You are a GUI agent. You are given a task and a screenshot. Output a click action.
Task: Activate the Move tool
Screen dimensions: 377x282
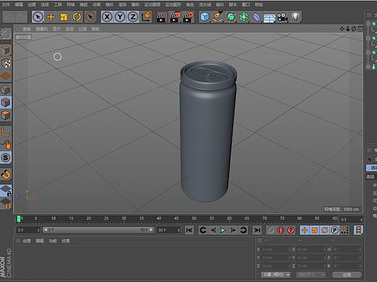(x=51, y=17)
